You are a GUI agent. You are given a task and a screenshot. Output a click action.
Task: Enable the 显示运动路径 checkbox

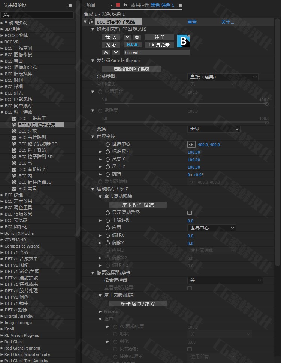[x=190, y=213]
